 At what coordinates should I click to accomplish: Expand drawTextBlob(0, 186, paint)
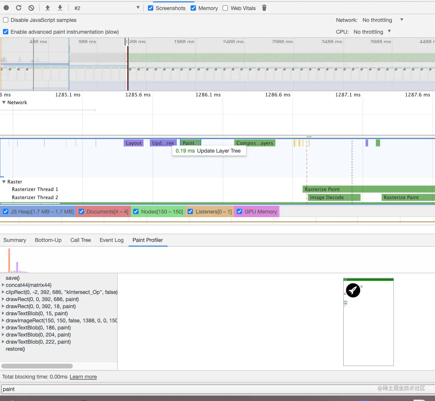[3, 328]
